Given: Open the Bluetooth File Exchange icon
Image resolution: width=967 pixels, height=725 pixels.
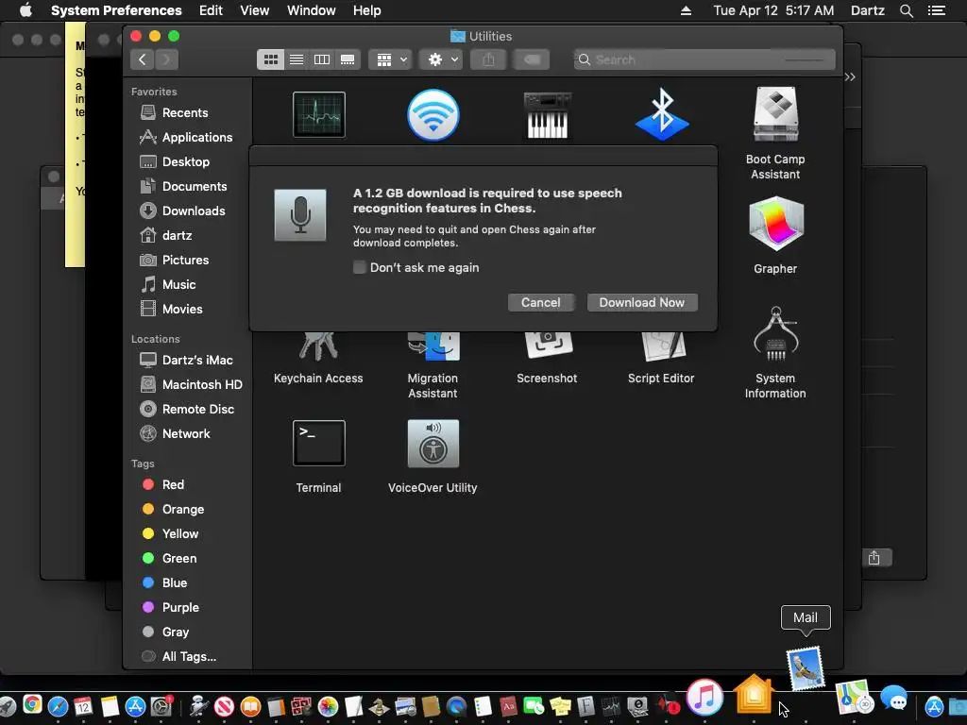Looking at the screenshot, I should [x=662, y=114].
